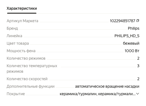
Task: Open the Характеристики tab
Action: point(22,8)
